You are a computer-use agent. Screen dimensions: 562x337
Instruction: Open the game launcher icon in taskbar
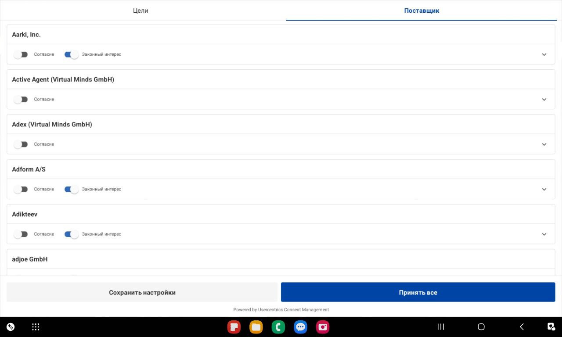pos(11,327)
